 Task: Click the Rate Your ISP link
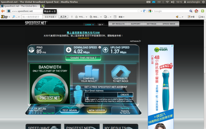(49, 113)
